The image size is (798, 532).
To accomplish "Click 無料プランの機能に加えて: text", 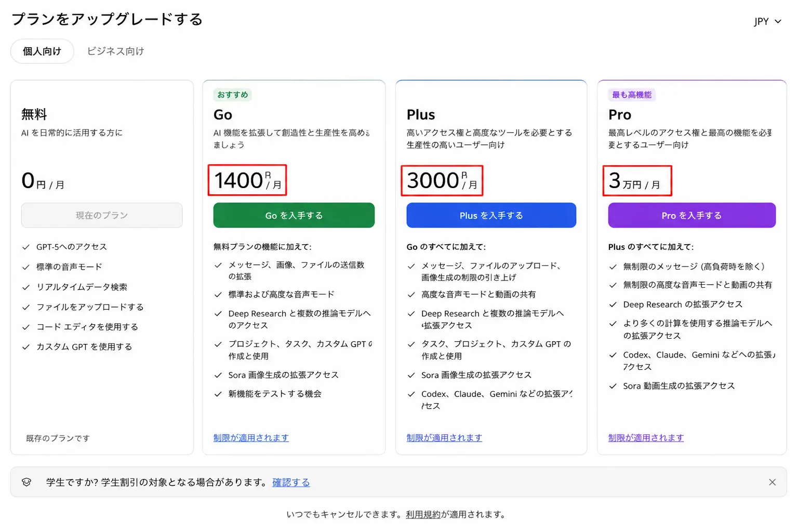I will (262, 247).
